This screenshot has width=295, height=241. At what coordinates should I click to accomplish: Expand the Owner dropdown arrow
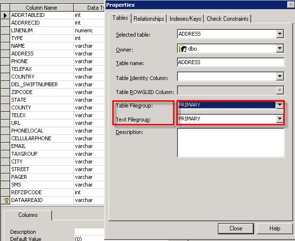coord(280,49)
